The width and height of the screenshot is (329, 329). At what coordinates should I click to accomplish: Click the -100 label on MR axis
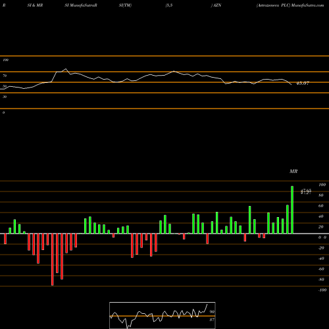click(322, 290)
